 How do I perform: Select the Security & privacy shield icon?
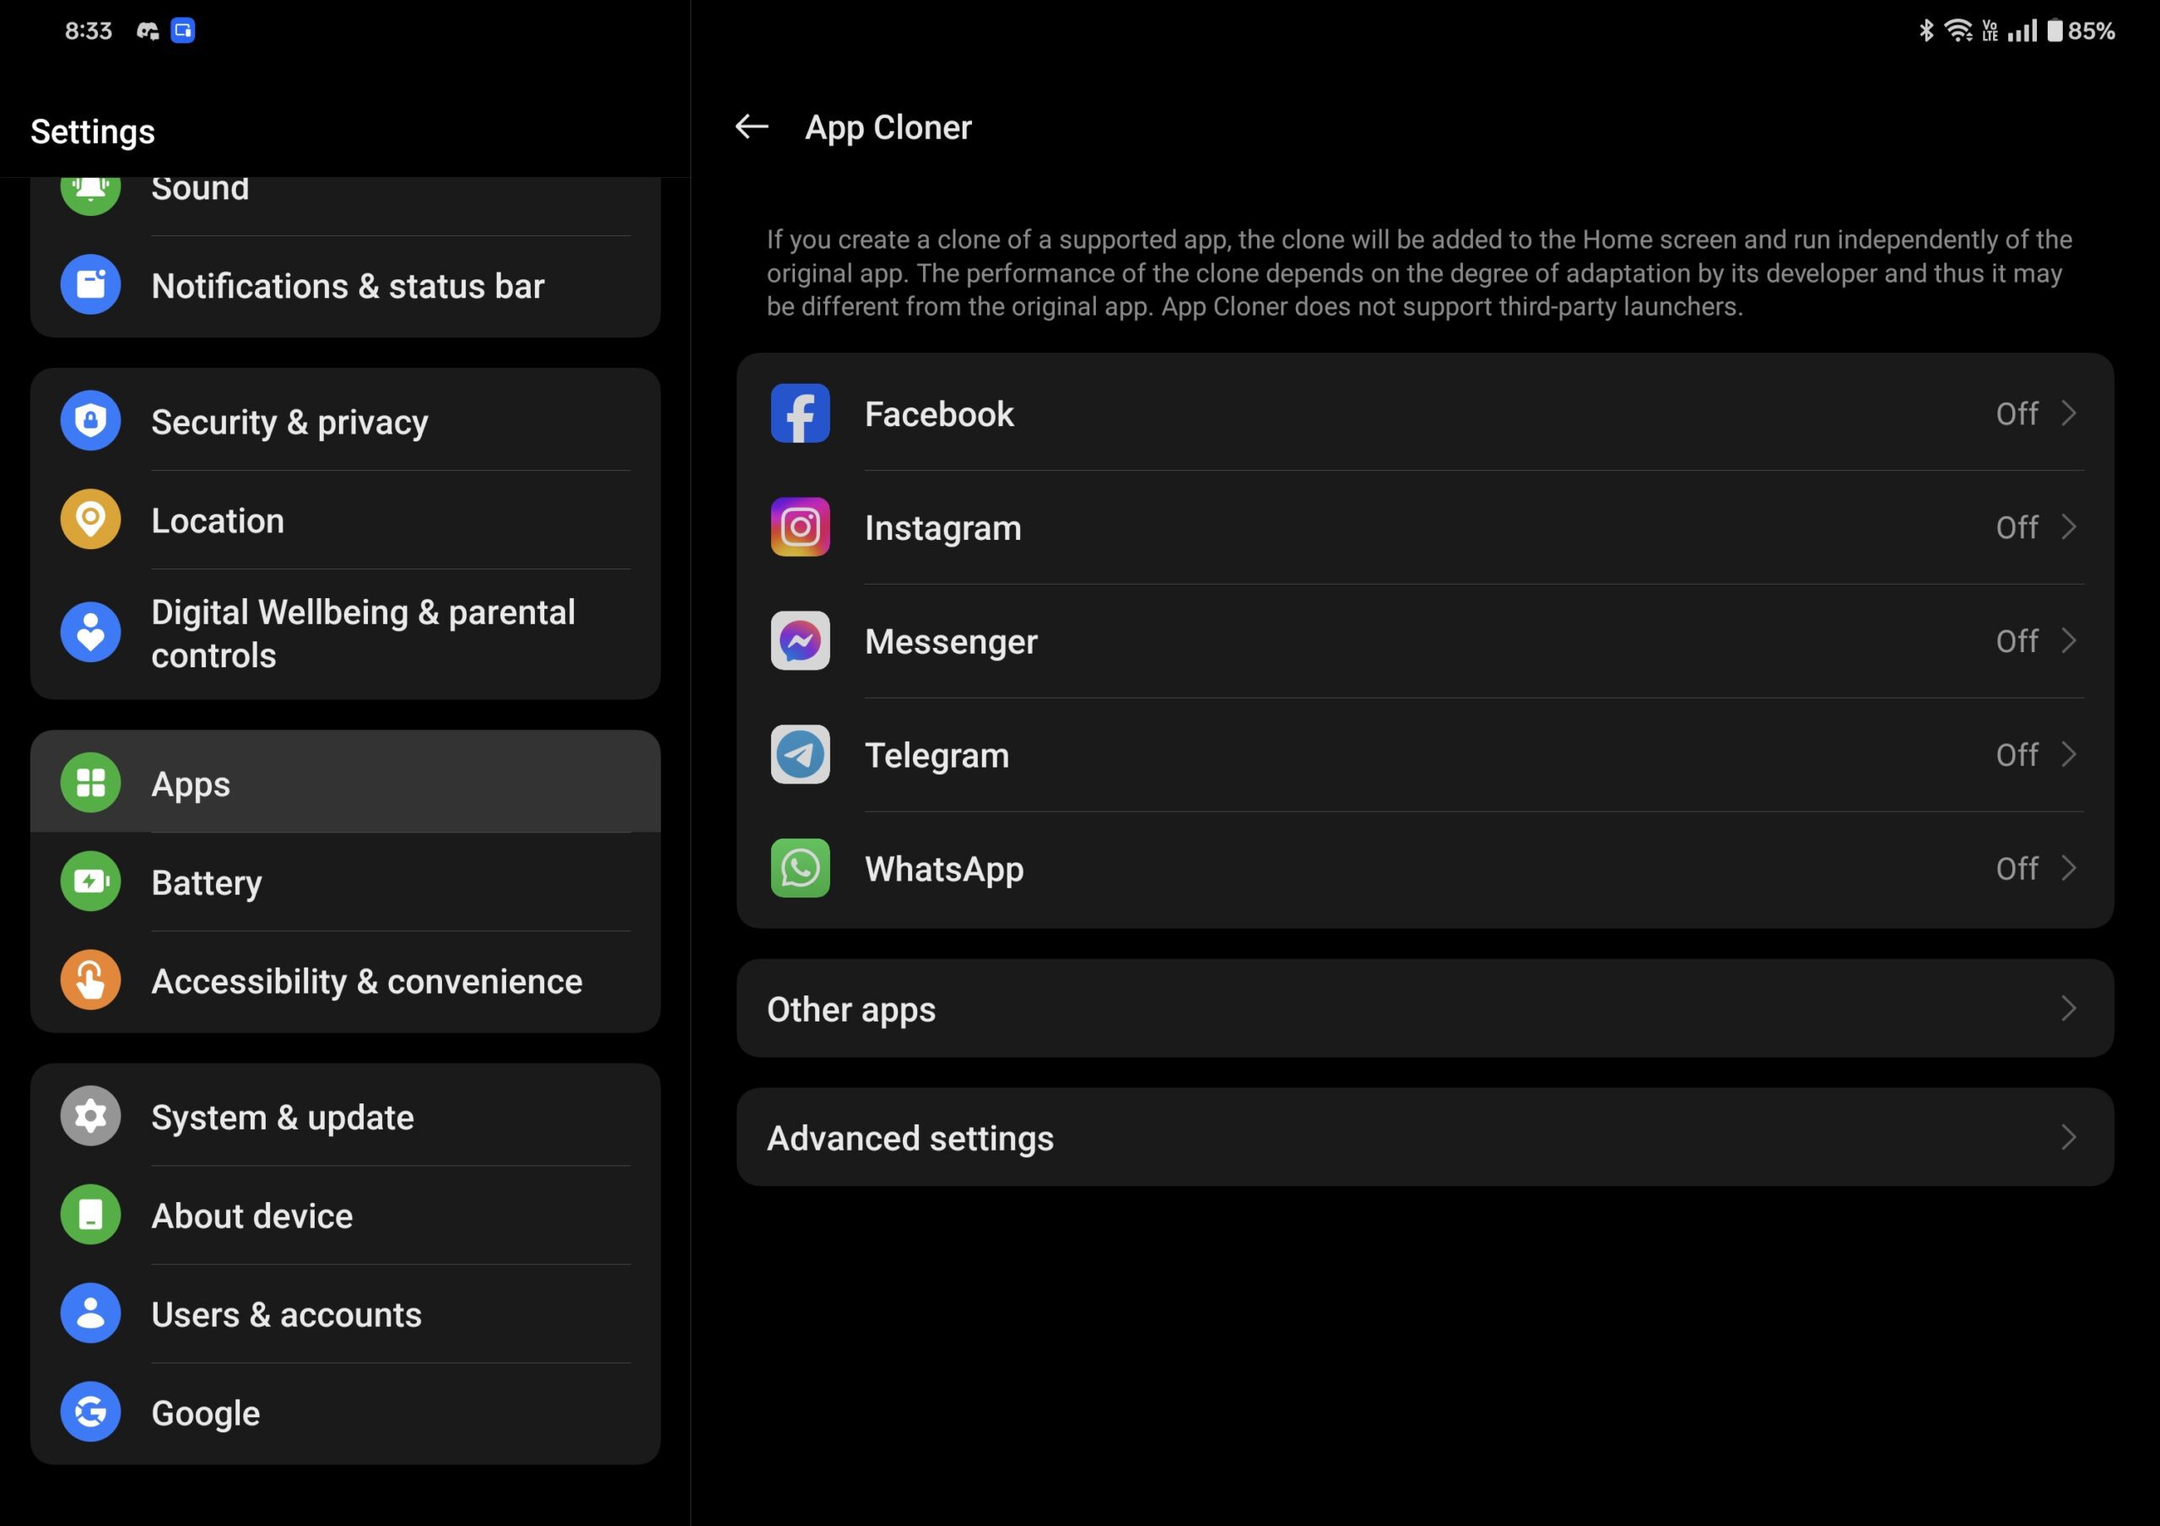point(90,421)
